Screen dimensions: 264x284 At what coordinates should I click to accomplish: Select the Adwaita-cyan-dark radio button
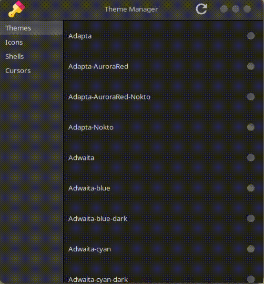point(251,279)
